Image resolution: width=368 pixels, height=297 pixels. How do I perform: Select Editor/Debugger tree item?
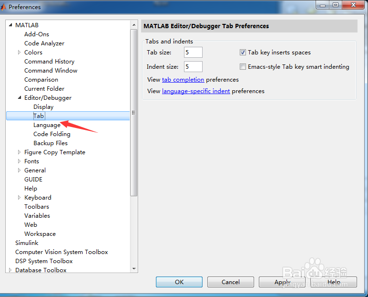click(48, 97)
